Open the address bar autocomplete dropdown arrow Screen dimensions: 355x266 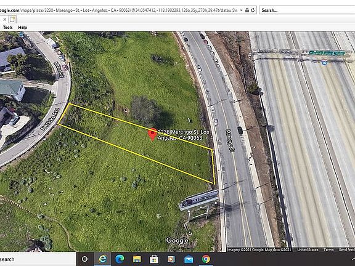pyautogui.click(x=242, y=10)
